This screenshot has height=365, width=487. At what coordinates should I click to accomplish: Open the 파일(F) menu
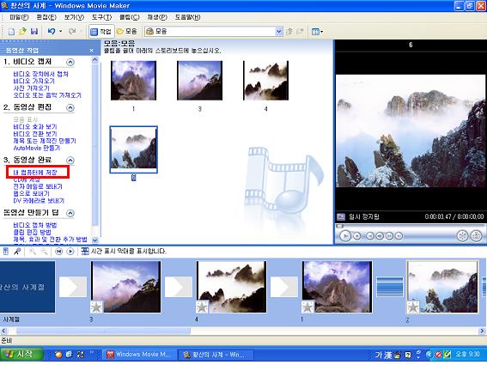pos(19,17)
